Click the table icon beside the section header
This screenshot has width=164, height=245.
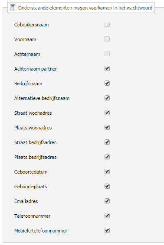click(13, 7)
